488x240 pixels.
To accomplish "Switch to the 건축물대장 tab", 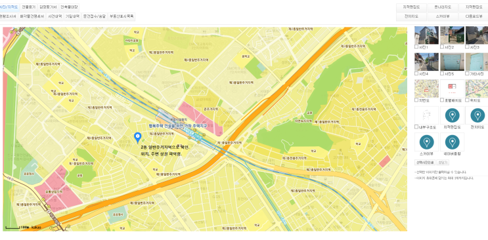I will point(69,7).
